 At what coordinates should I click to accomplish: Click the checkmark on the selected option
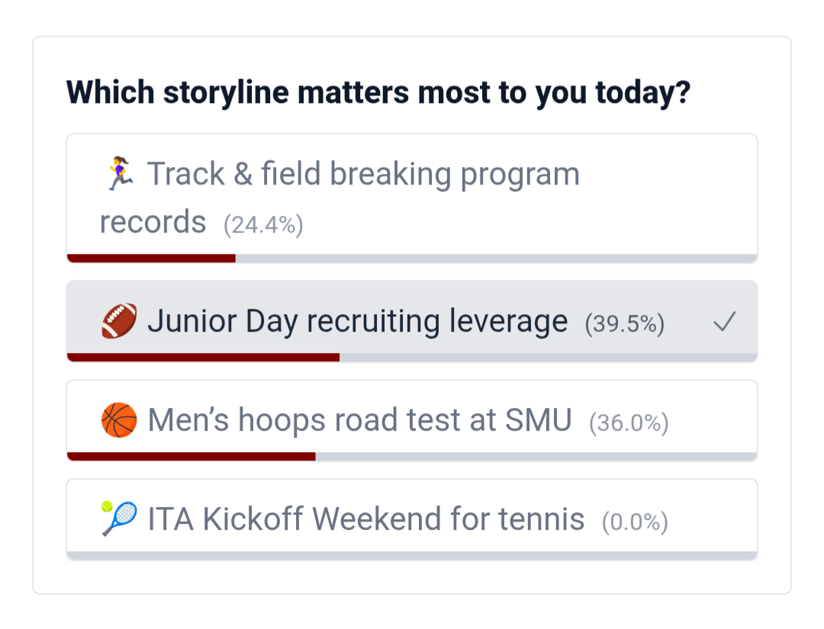[x=724, y=323]
